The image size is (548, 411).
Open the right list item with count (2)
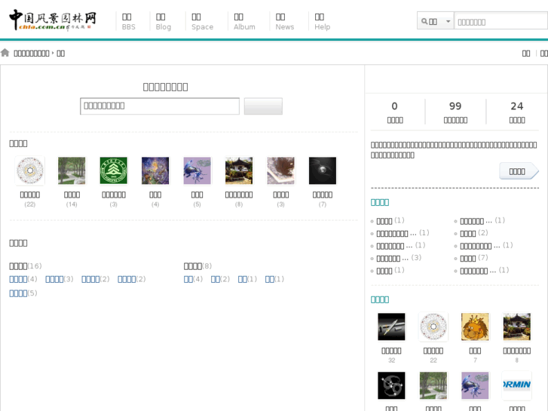pyautogui.click(x=468, y=233)
